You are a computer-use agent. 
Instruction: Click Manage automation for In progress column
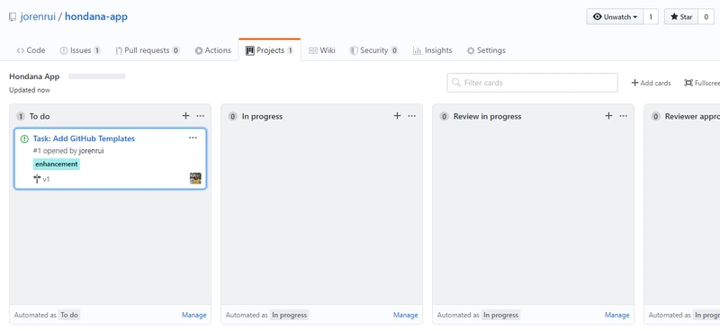pos(406,315)
